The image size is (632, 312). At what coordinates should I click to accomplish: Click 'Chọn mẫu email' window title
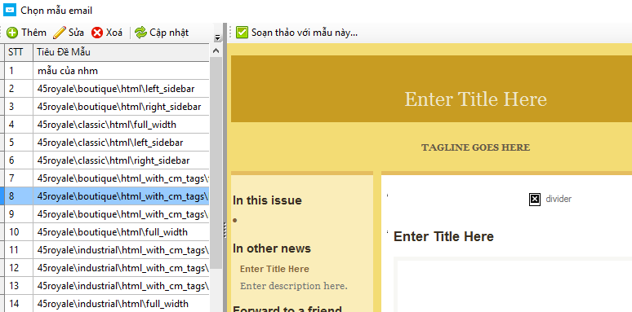[56, 10]
